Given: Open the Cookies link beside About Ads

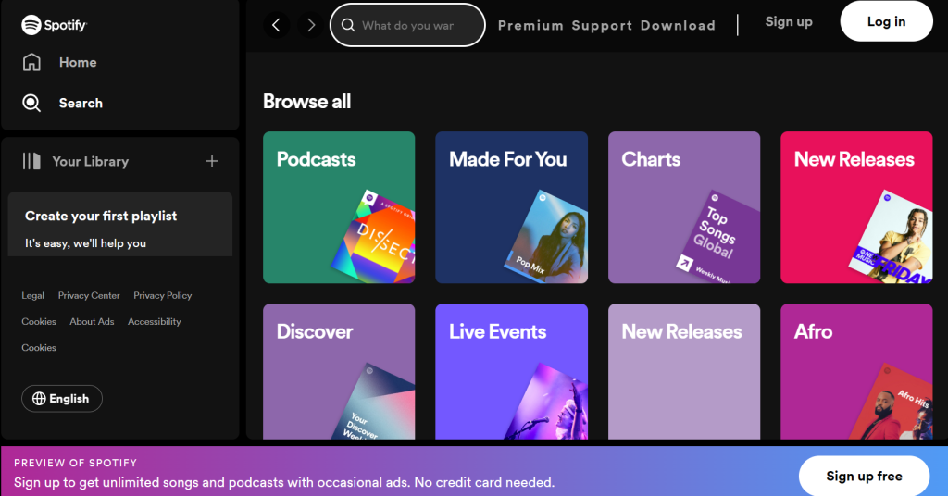Looking at the screenshot, I should coord(39,321).
